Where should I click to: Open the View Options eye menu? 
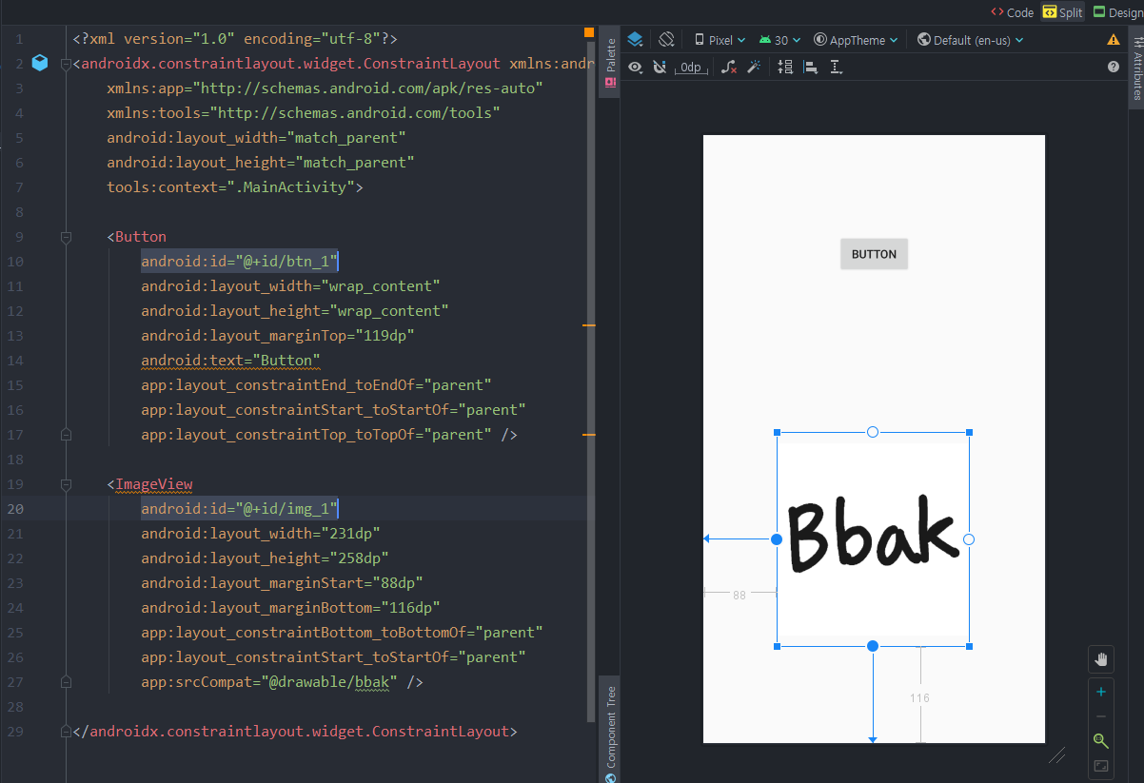[635, 68]
